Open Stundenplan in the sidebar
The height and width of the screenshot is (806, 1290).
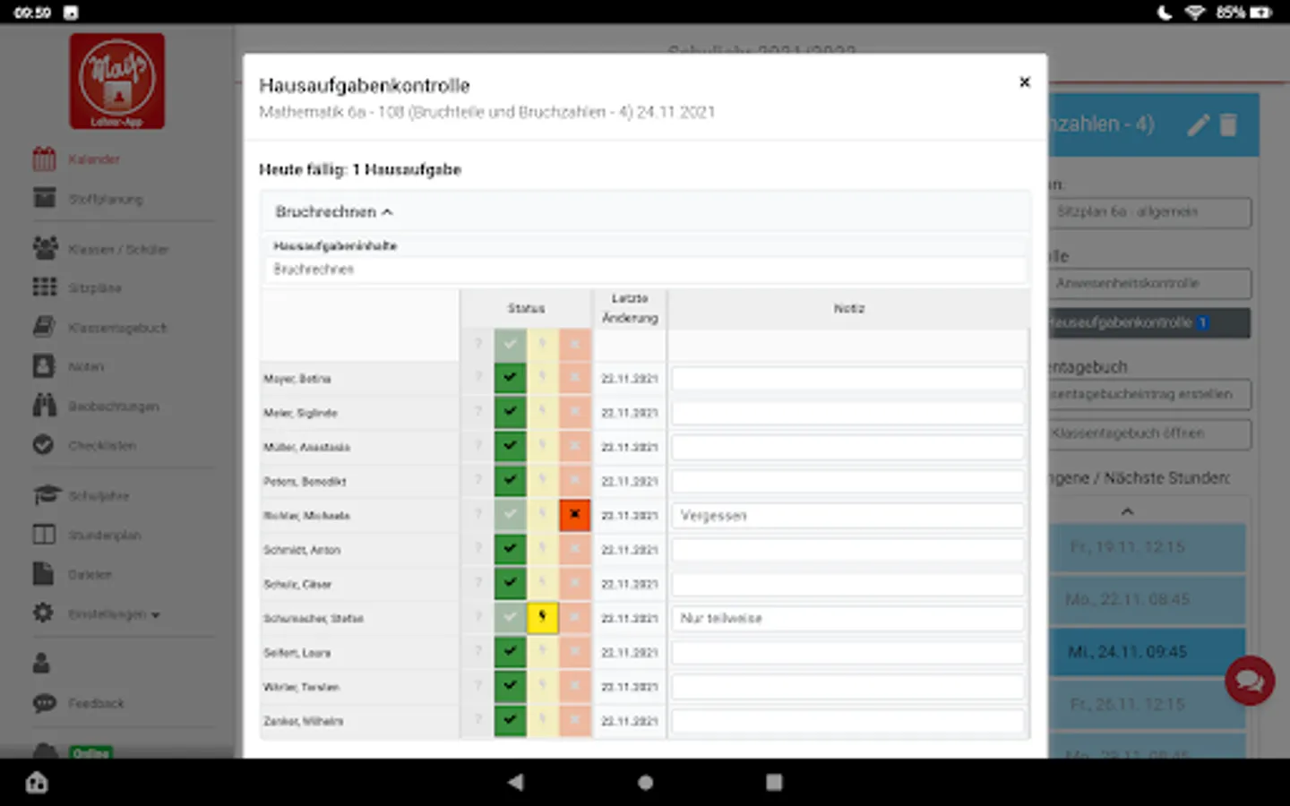tap(87, 536)
